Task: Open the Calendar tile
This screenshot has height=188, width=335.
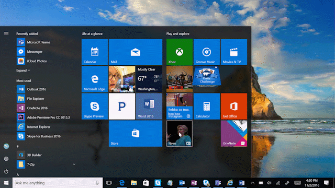Action: click(x=95, y=52)
